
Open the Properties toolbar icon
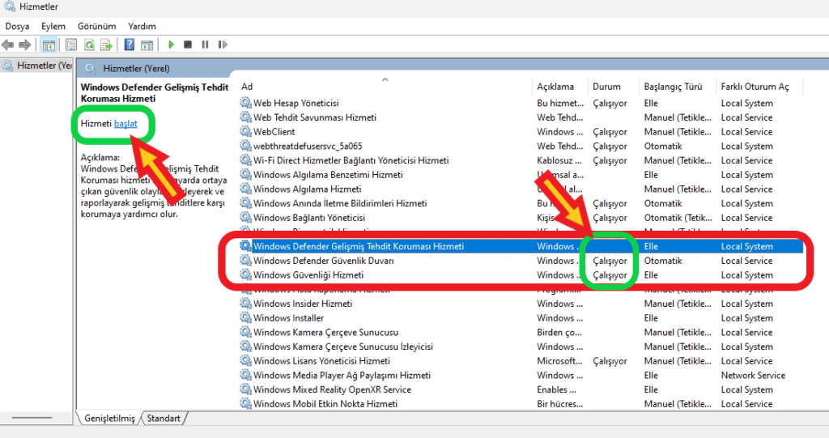point(71,45)
